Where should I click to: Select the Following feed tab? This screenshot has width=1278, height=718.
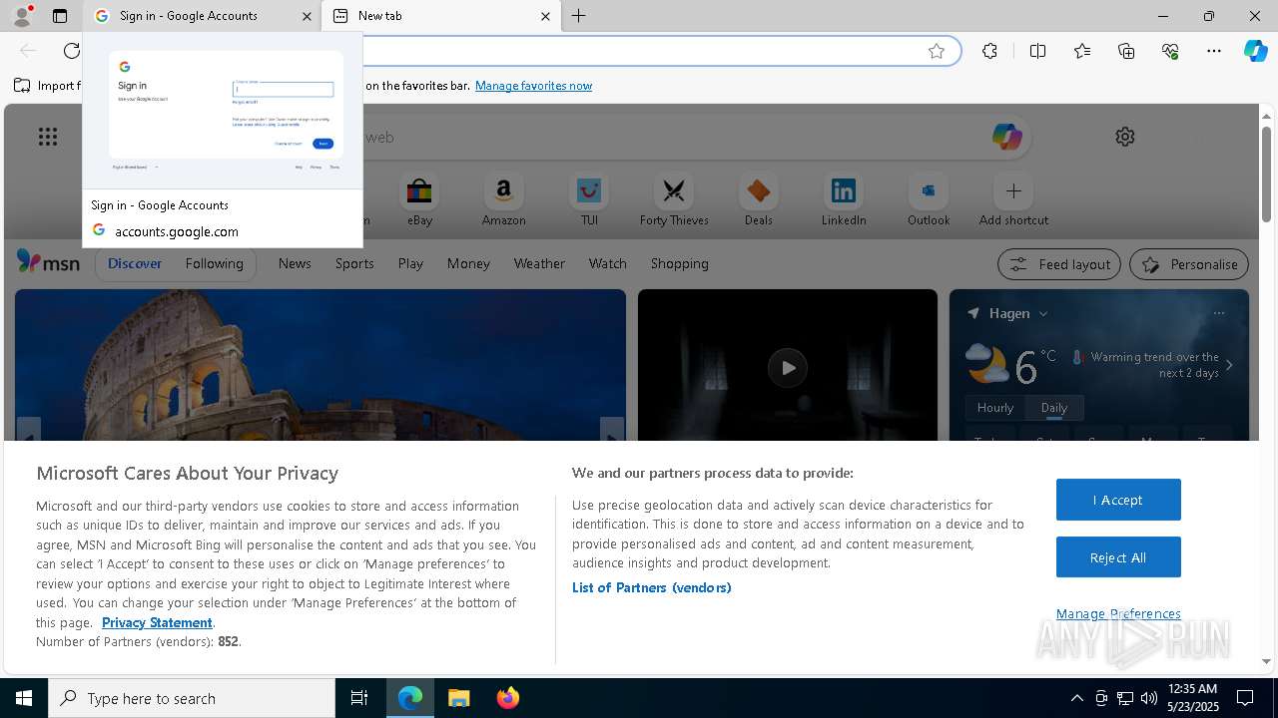click(x=214, y=263)
